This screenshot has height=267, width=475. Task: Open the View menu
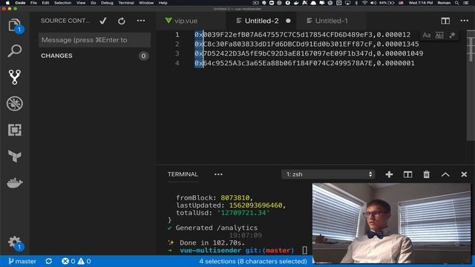tap(81, 3)
